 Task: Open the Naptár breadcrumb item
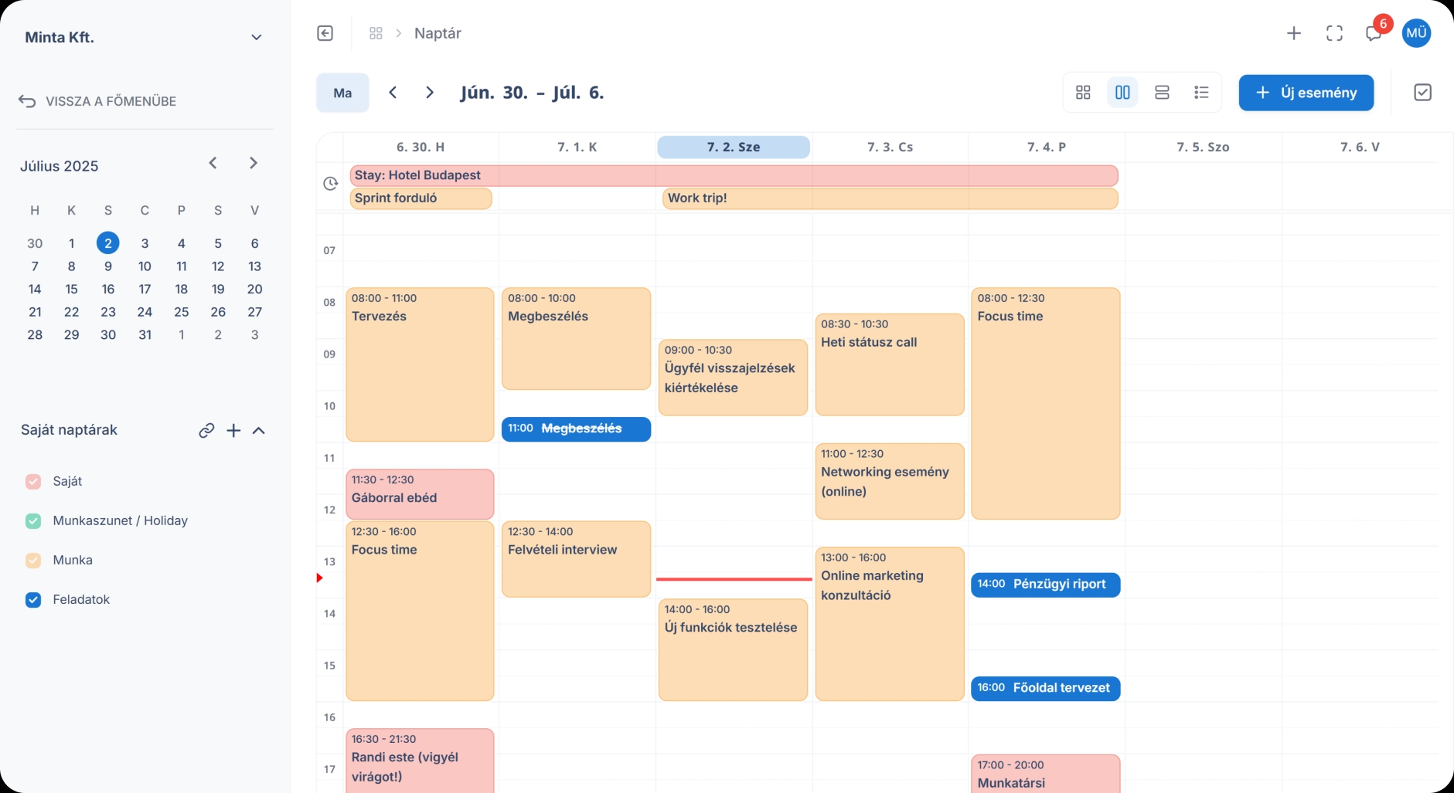tap(437, 33)
